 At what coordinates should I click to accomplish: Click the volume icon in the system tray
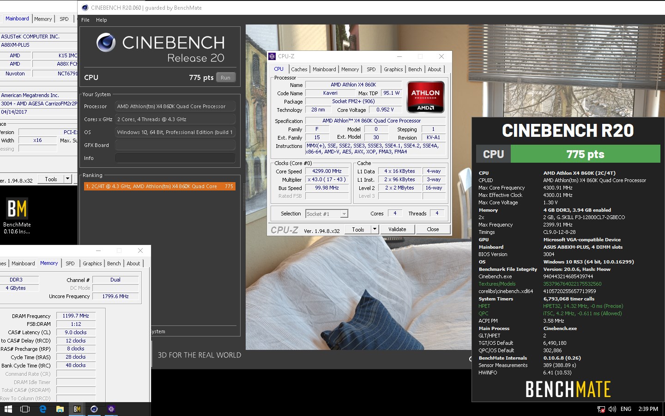tap(612, 409)
